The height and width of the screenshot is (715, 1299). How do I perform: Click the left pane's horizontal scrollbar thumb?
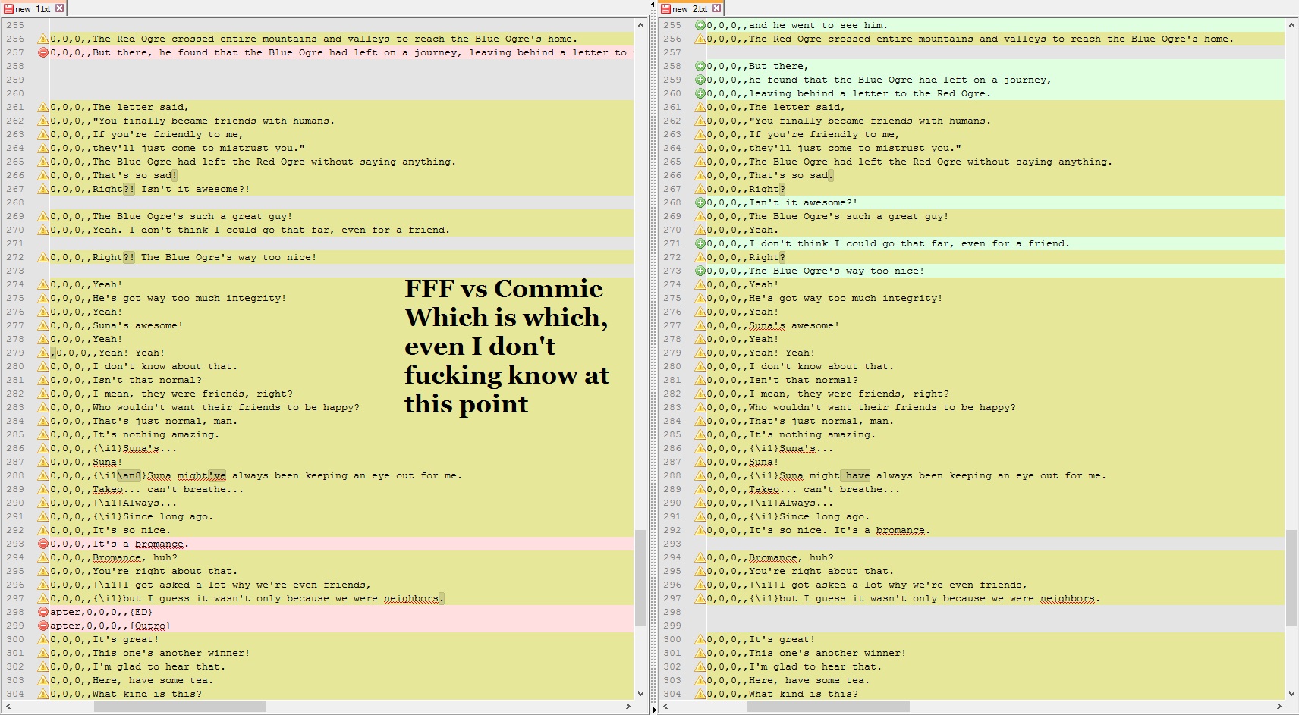pyautogui.click(x=180, y=706)
